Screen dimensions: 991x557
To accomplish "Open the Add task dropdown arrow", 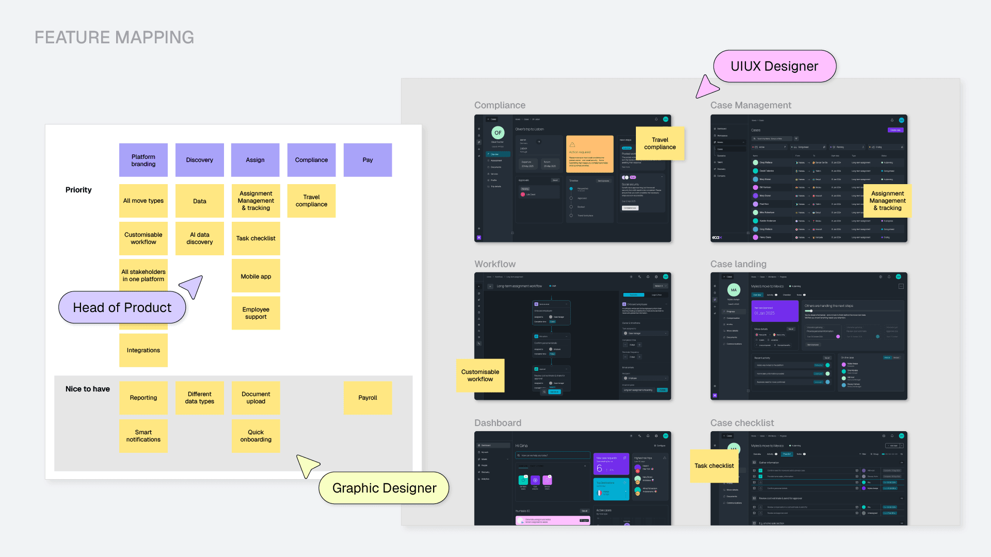I will [902, 446].
